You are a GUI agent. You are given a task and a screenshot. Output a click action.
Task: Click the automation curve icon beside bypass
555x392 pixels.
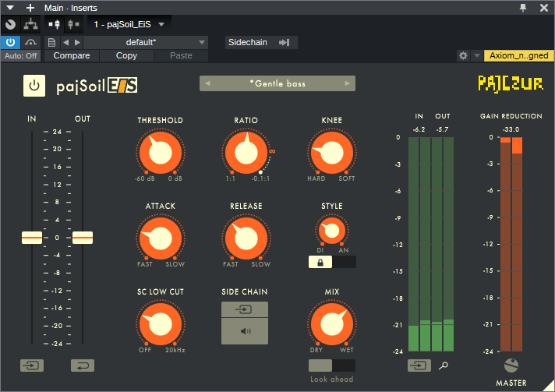31,42
